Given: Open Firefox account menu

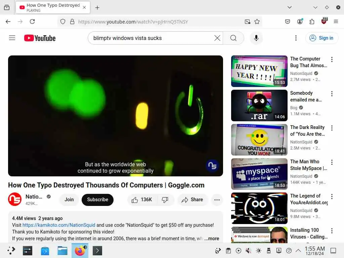Looking at the screenshot, I should (x=300, y=21).
